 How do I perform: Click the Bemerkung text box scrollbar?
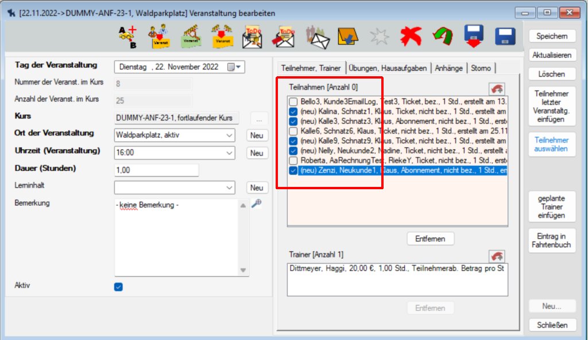click(x=243, y=237)
